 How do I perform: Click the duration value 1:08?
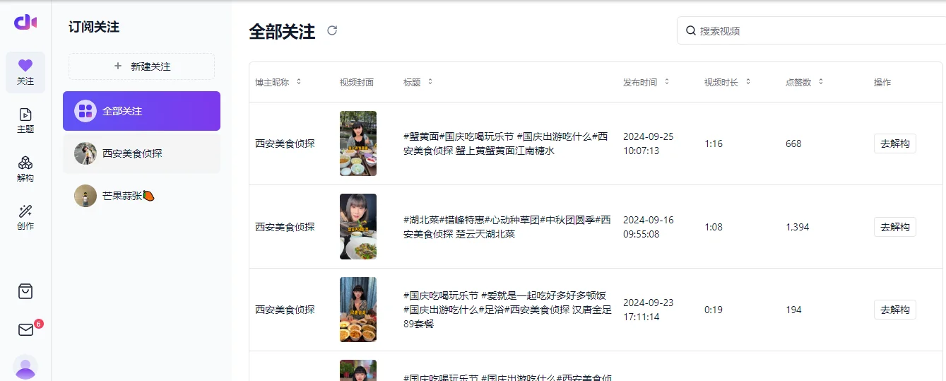pos(714,227)
